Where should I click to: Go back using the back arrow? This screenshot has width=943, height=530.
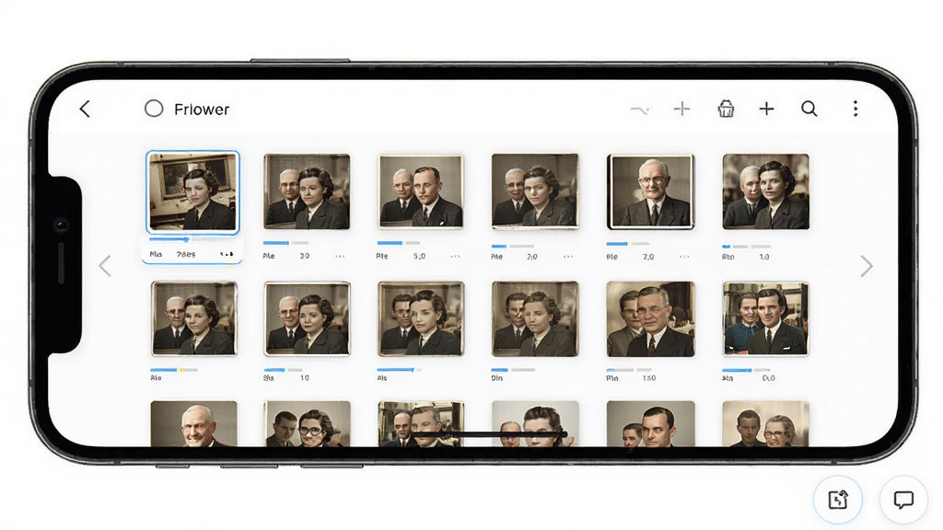[85, 109]
